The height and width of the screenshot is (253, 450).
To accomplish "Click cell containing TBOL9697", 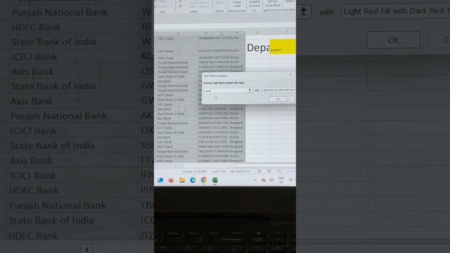I will pos(206,151).
